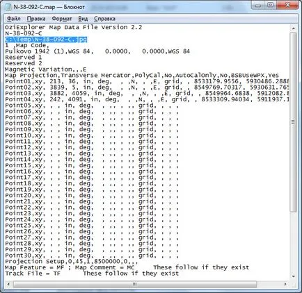Click the Notepad icon in title bar
Screen dimensions: 302x293
click(x=8, y=7)
